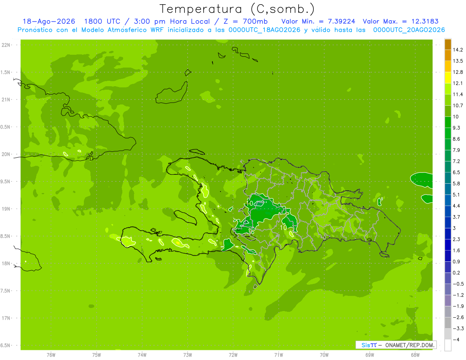Screen dimensions: 466x360
Task: Click the colorbar label "14.2"
Action: coord(458,50)
